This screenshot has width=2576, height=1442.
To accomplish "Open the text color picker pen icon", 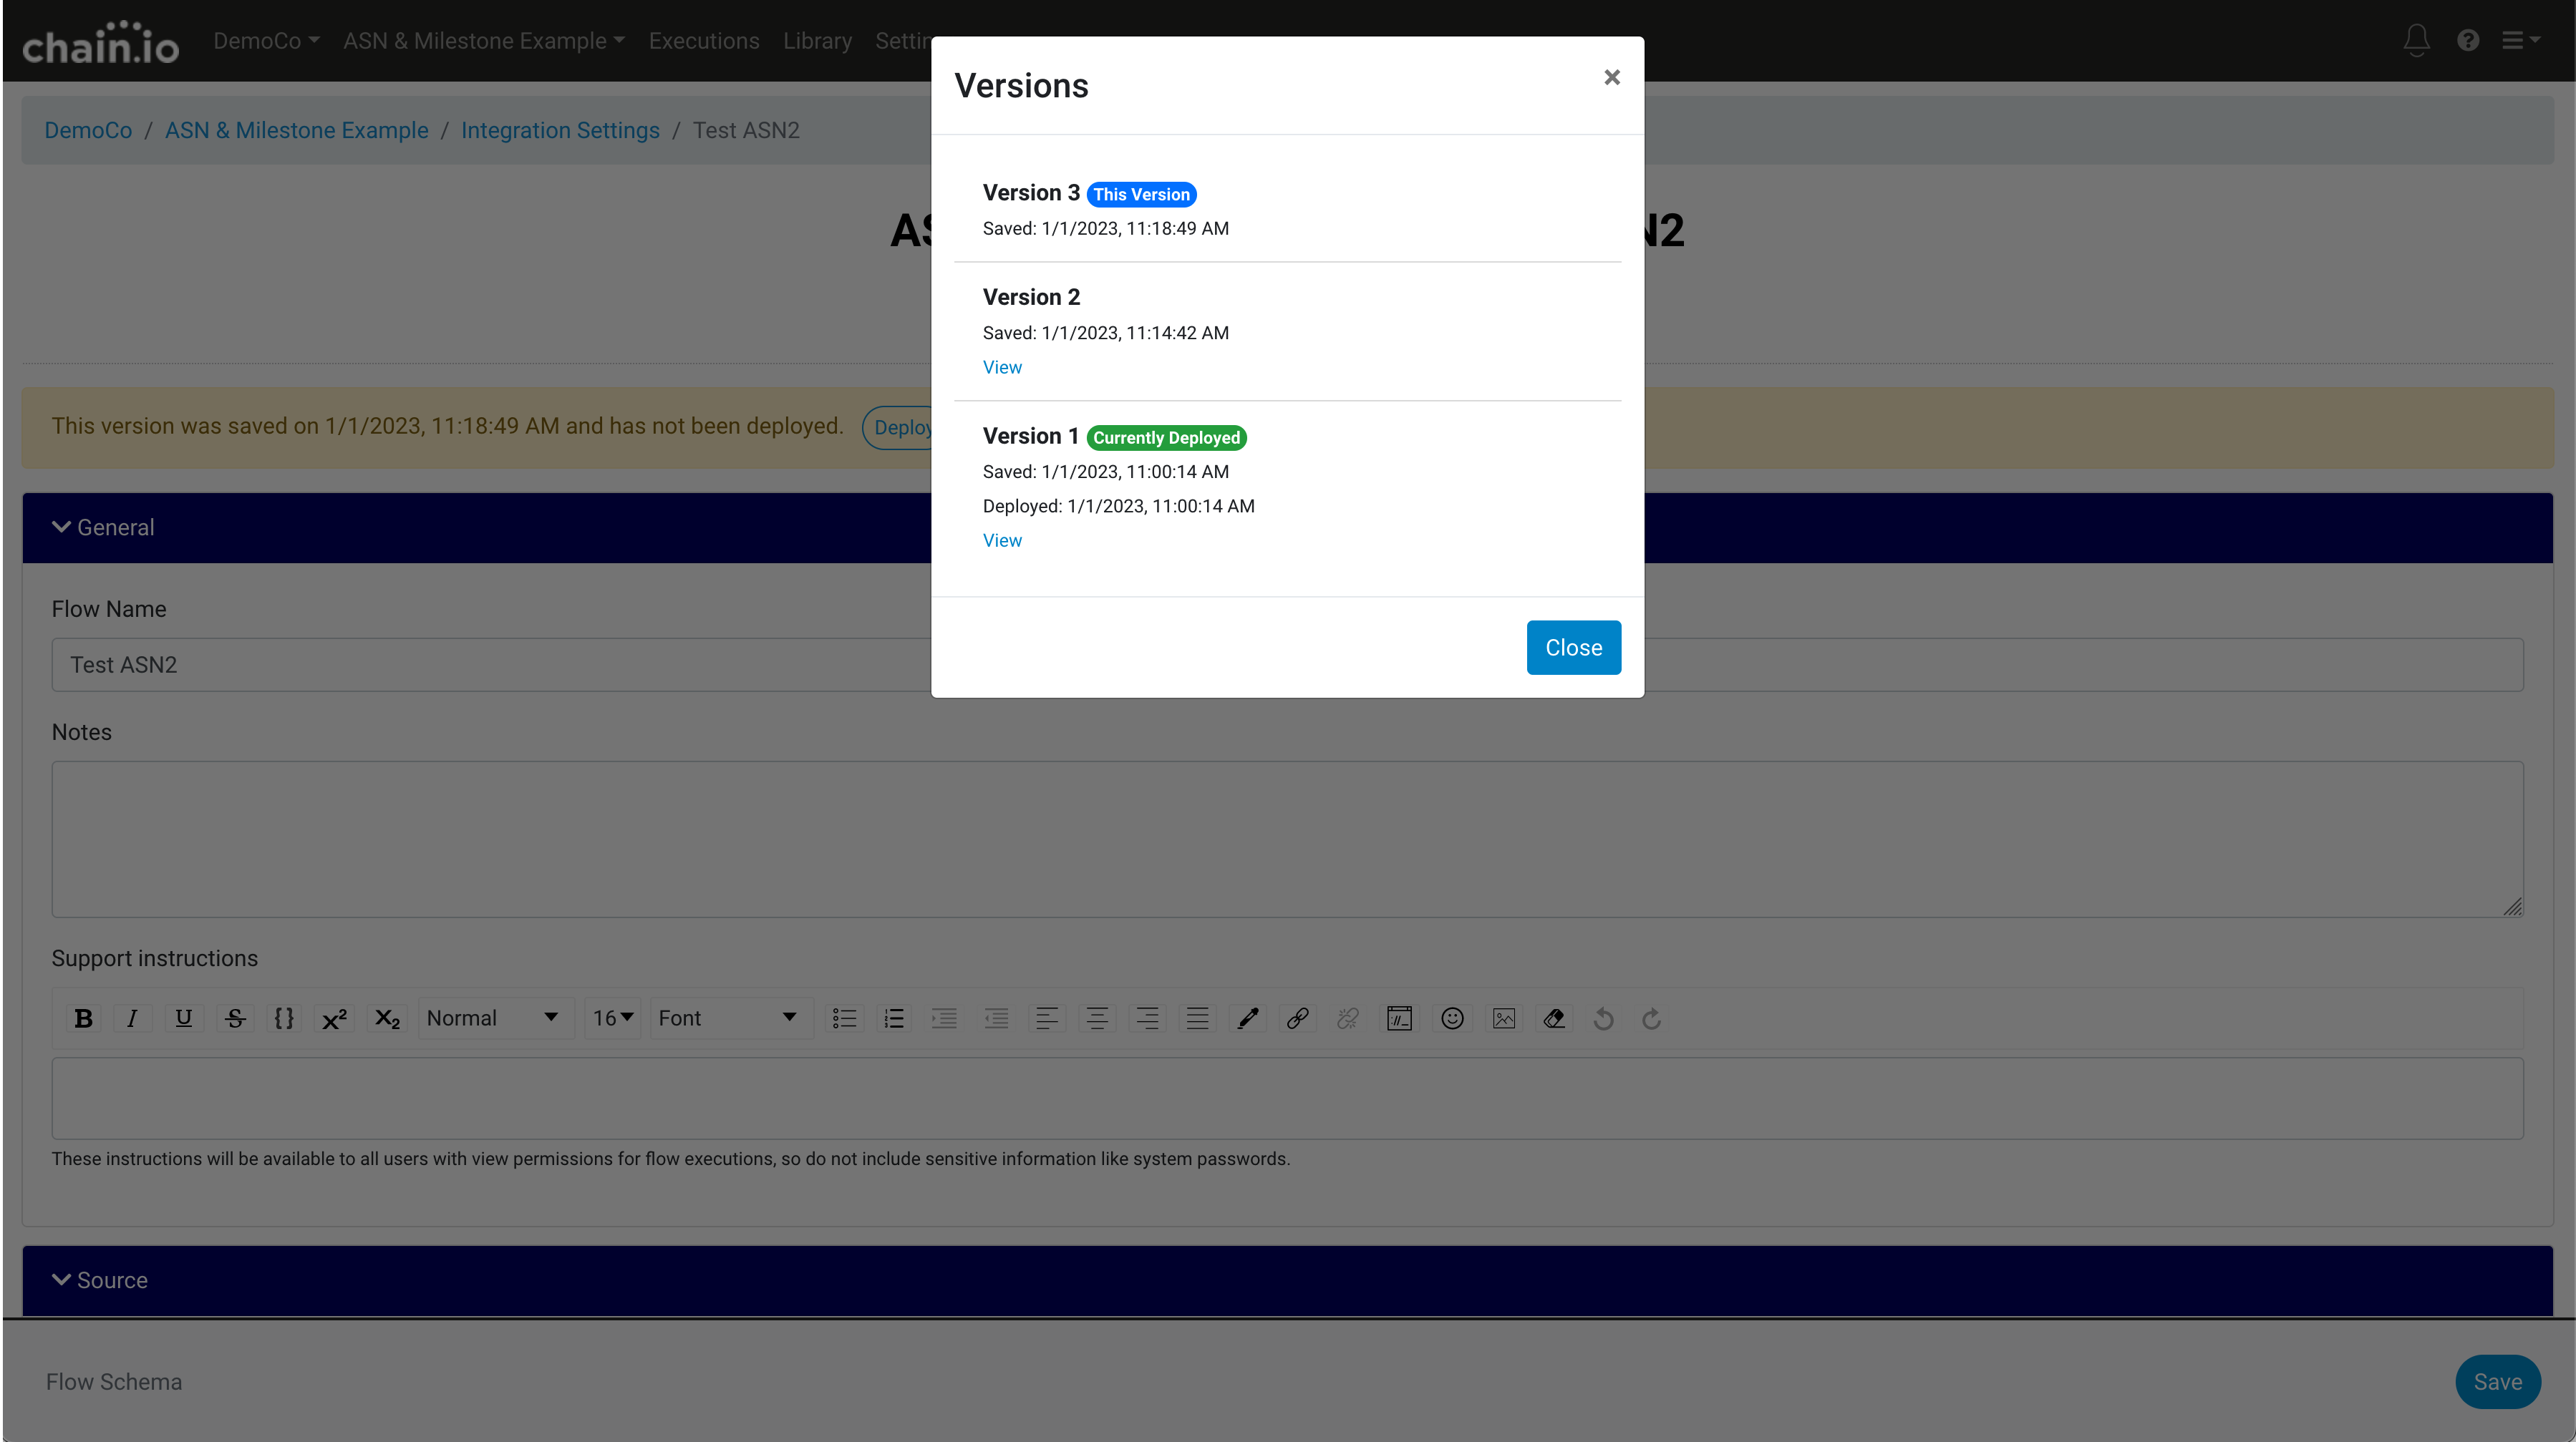I will pos(1247,1018).
